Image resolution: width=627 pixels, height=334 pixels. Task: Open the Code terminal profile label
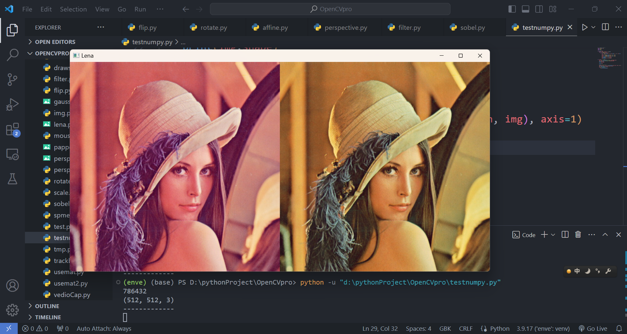coord(524,235)
